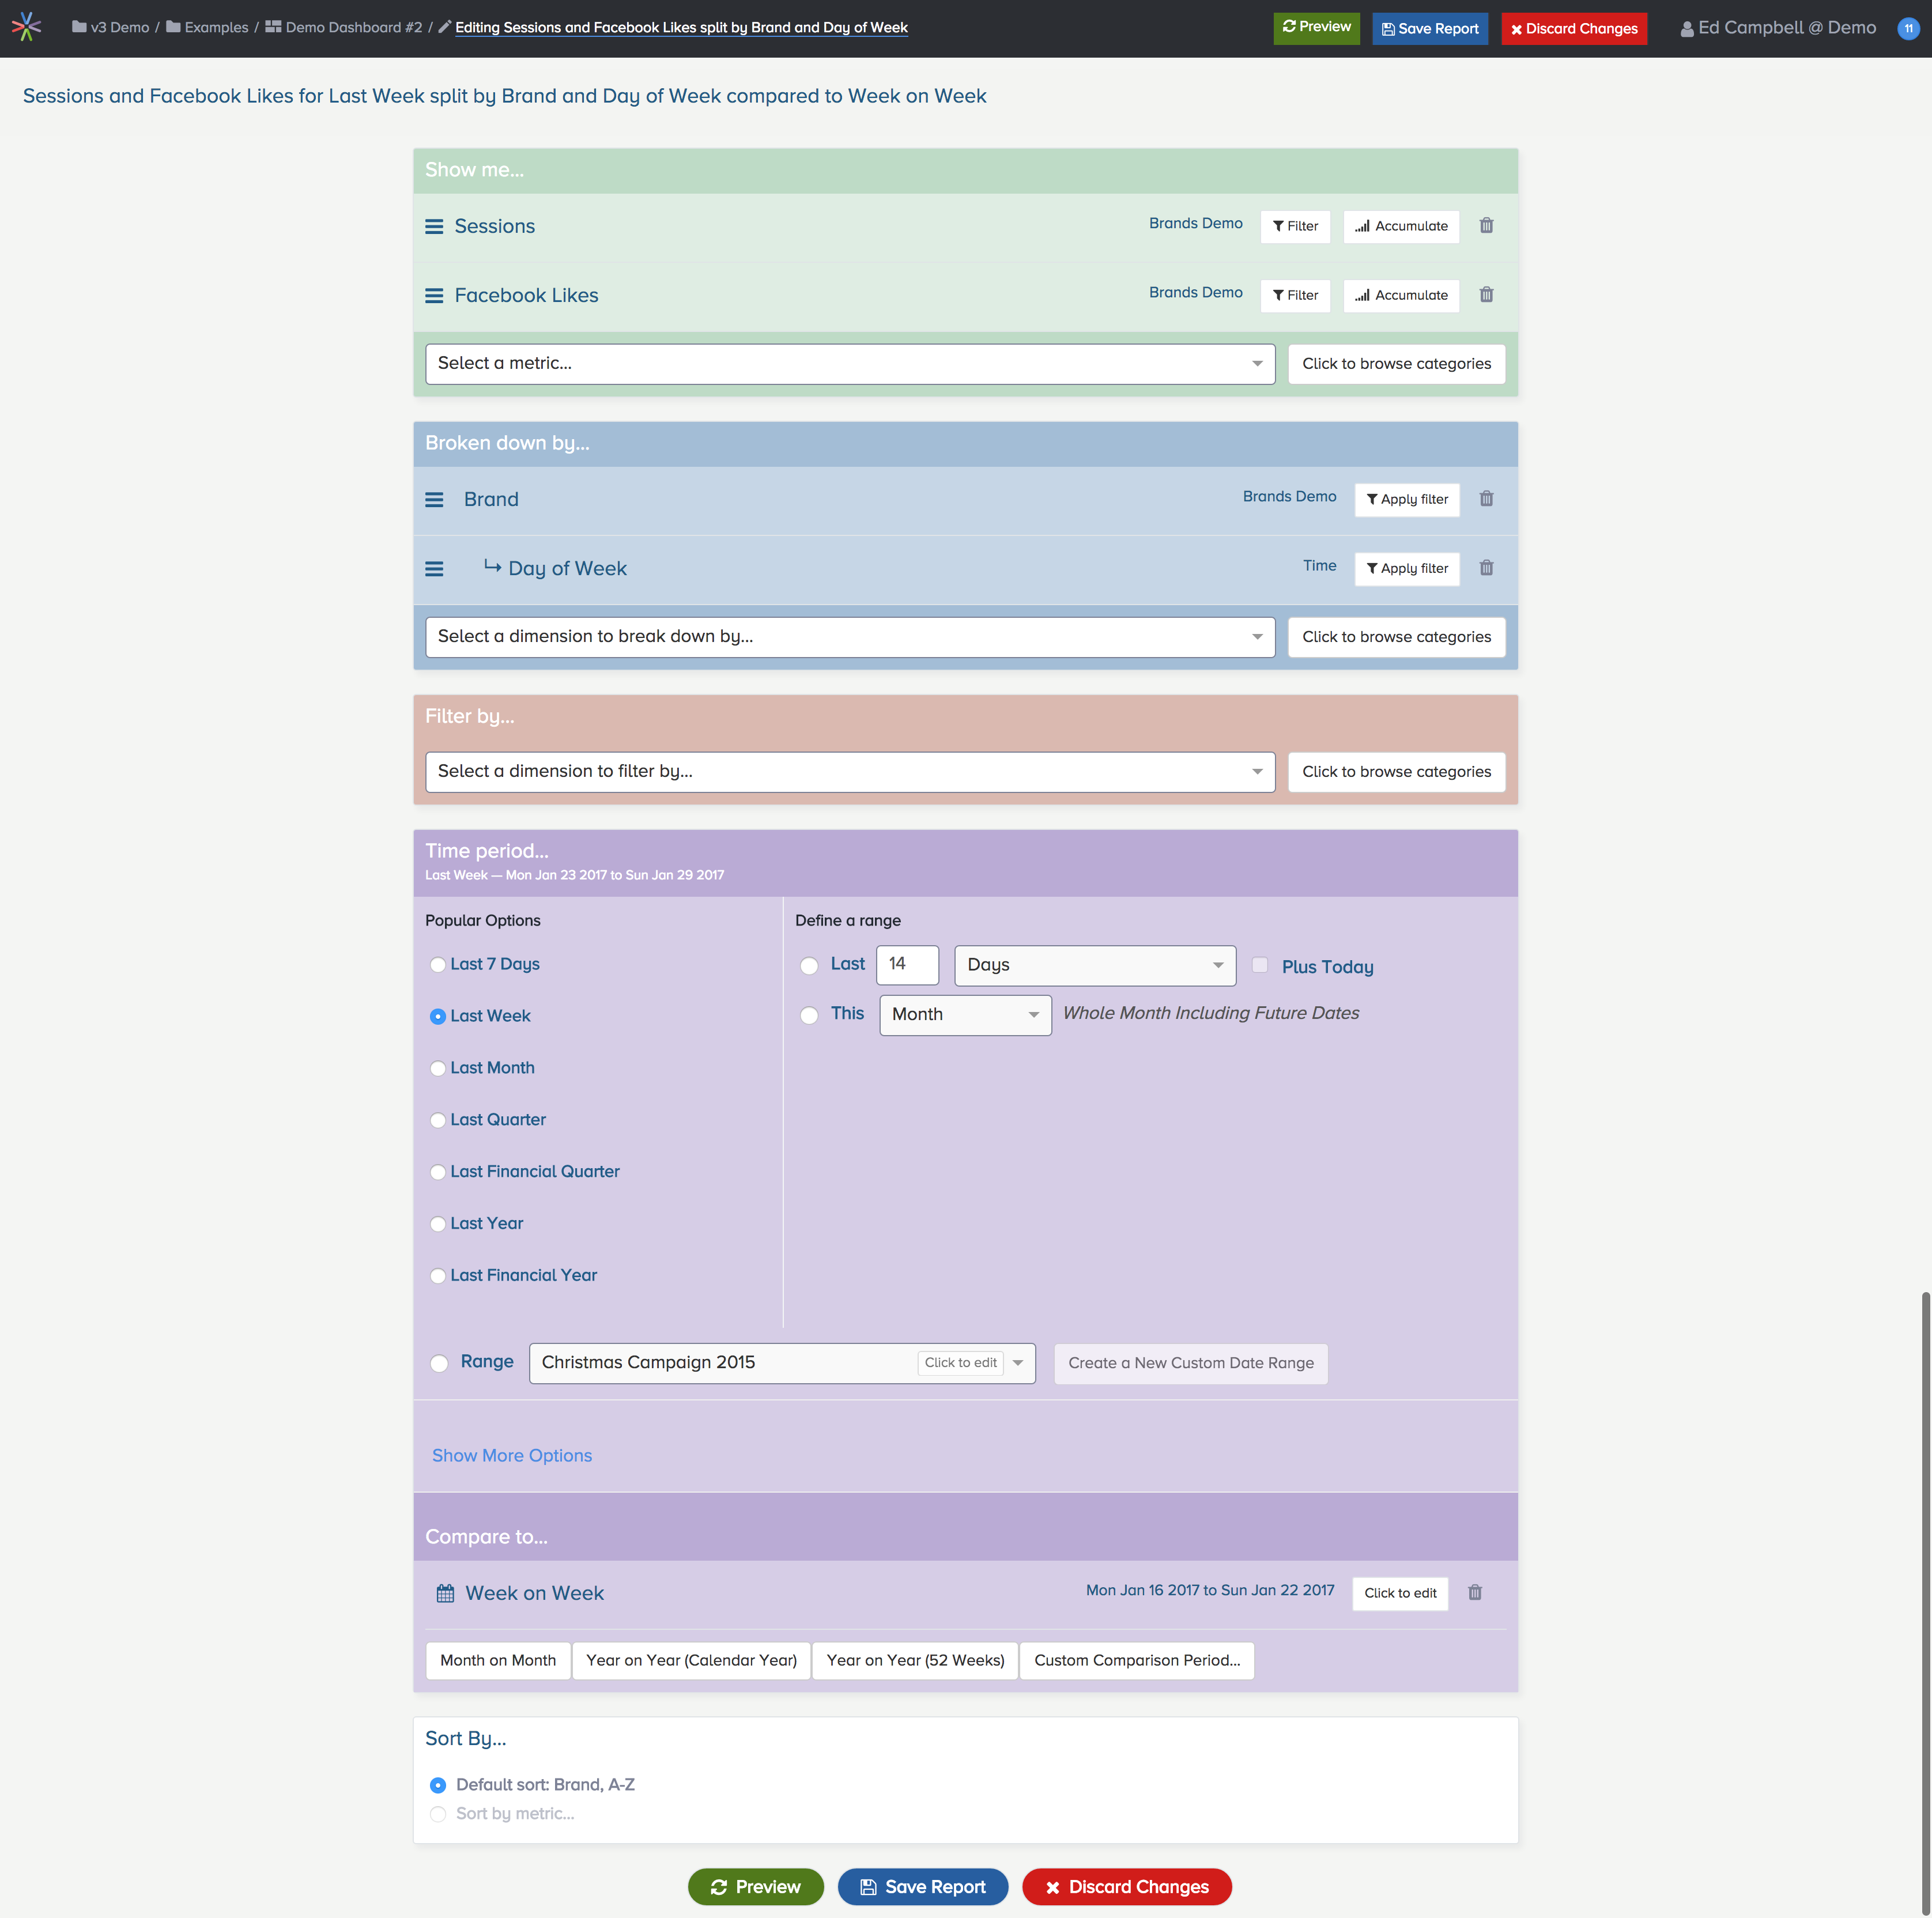Delete the Facebook Likes metric trash icon
Image resolution: width=1932 pixels, height=1918 pixels.
tap(1486, 295)
